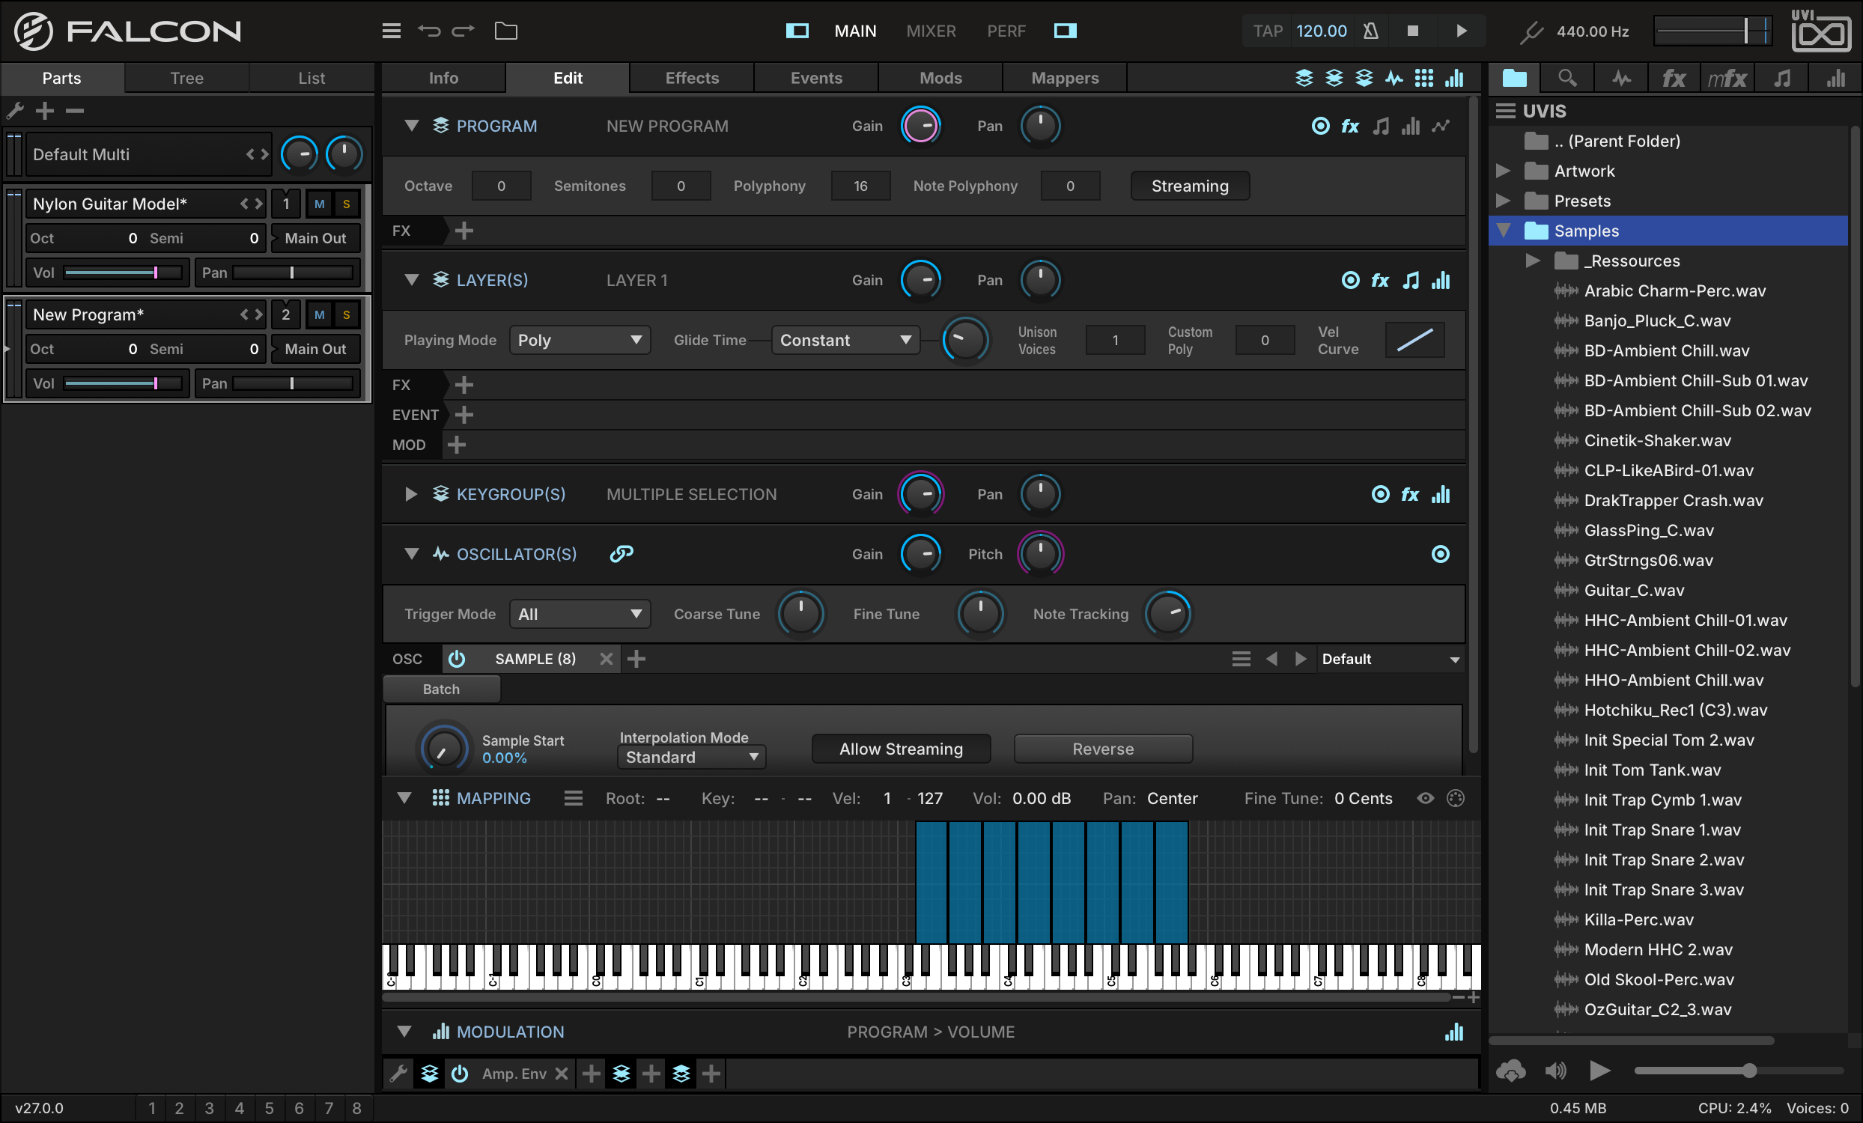Mute the Nylon Guitar Model part
The width and height of the screenshot is (1863, 1123).
click(x=320, y=204)
